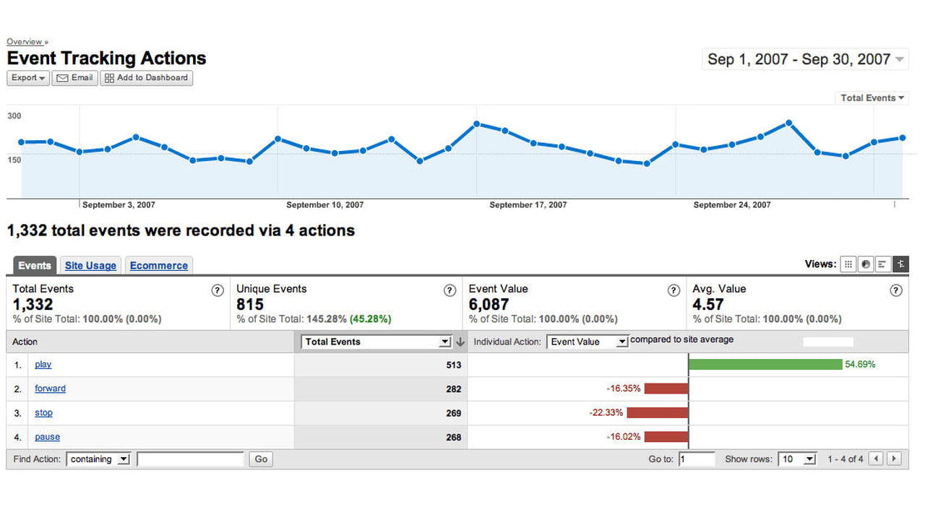925x520 pixels.
Task: Open the 'containing' filter dropdown
Action: (x=98, y=459)
